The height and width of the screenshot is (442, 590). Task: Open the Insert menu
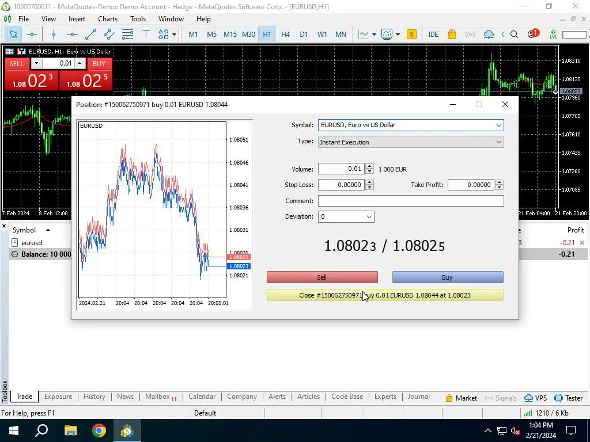[77, 19]
